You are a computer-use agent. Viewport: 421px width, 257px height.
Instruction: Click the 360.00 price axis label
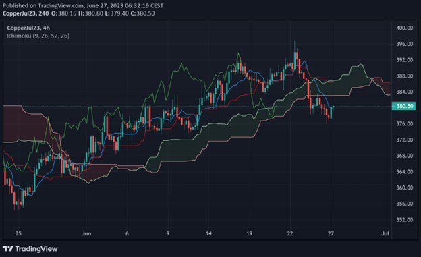[x=405, y=188]
